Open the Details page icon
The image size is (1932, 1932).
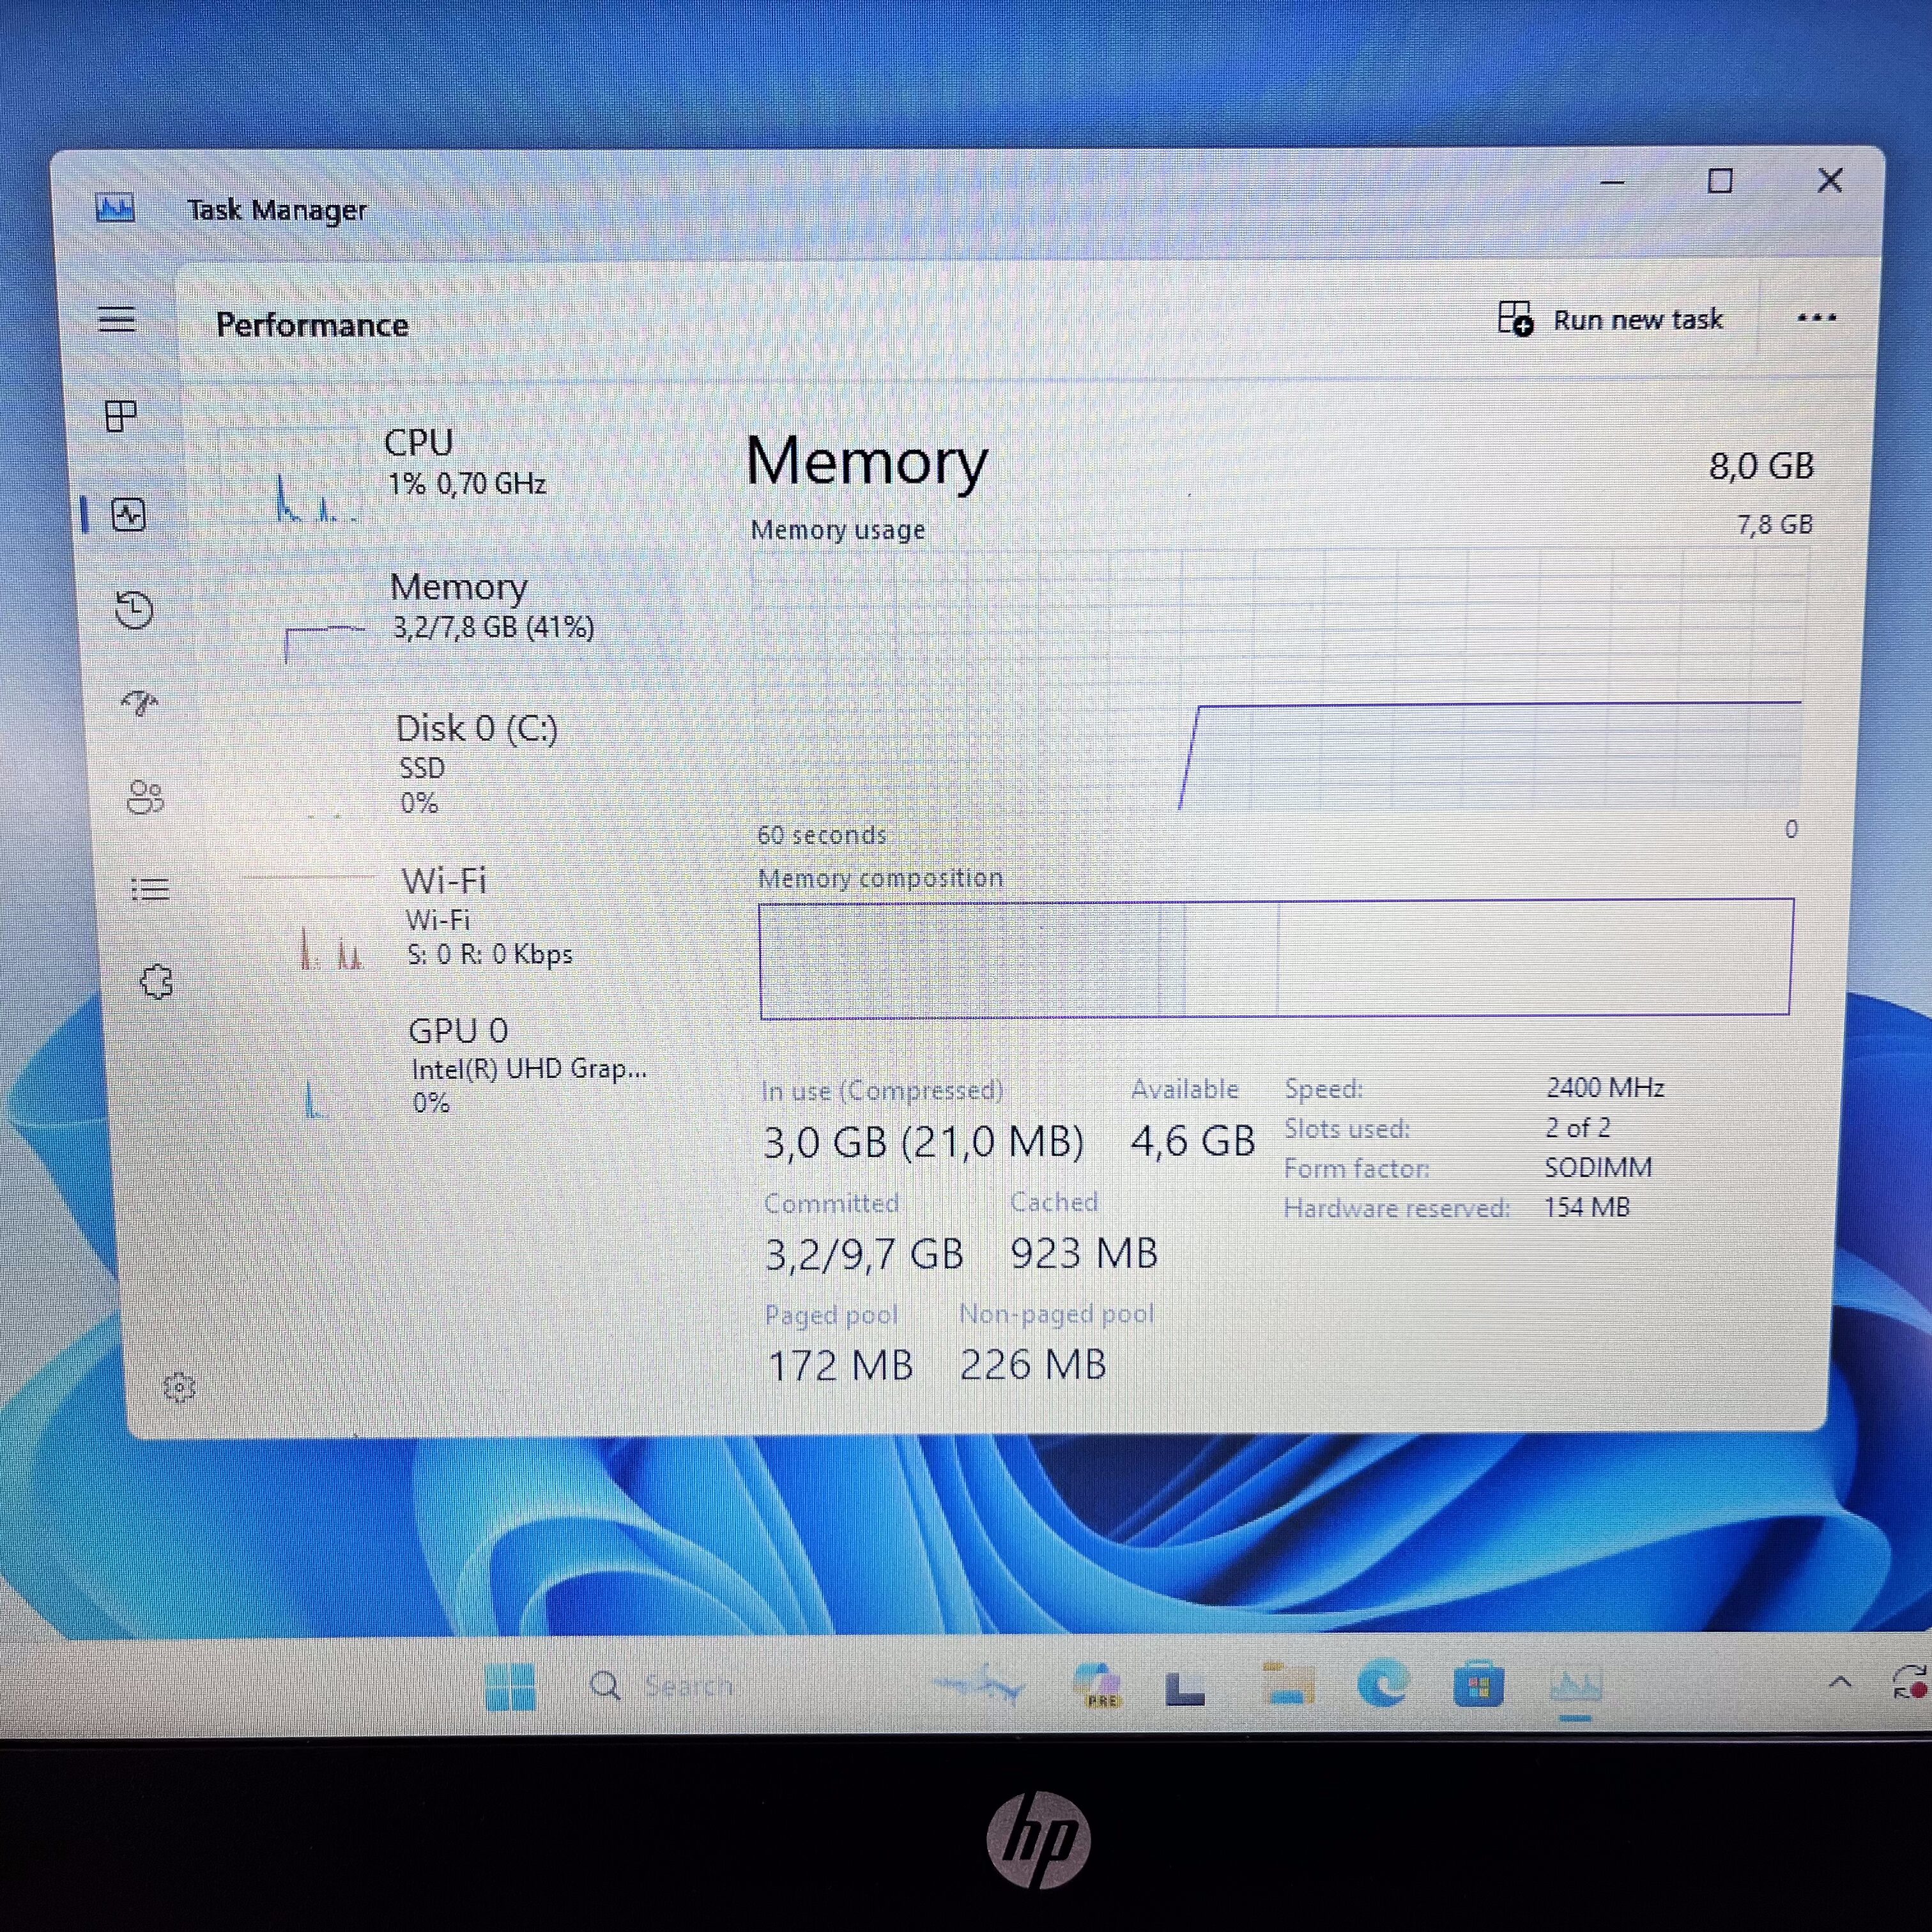[150, 889]
